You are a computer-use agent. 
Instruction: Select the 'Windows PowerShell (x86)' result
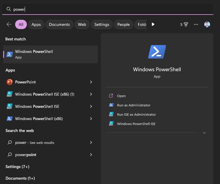click(51, 118)
